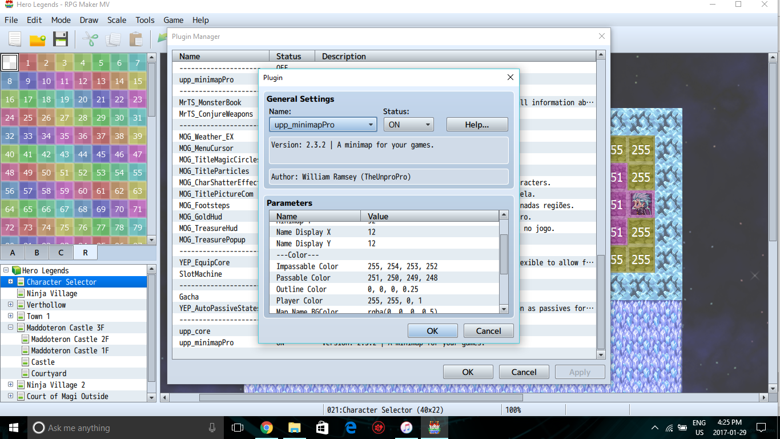Click the Cut scissors toolbar icon
Image resolution: width=780 pixels, height=439 pixels.
click(90, 39)
